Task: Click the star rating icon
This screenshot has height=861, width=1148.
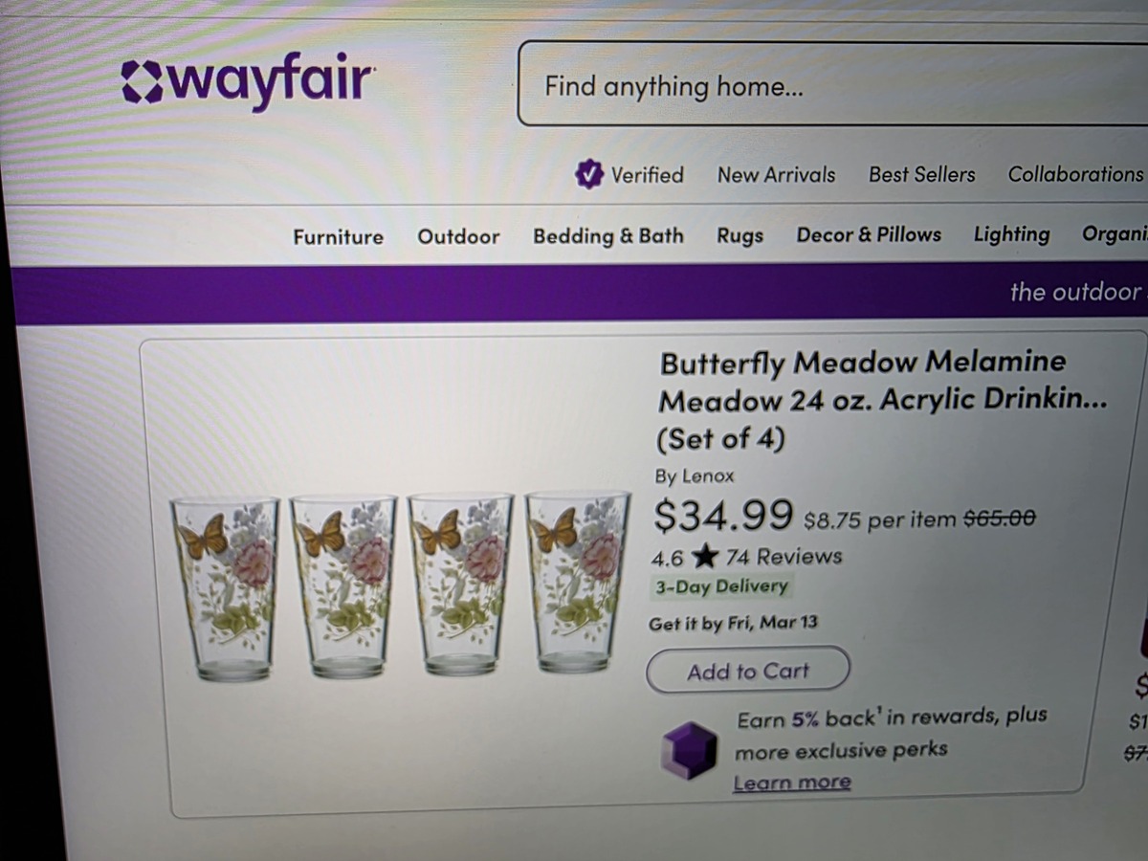Action: coord(706,557)
